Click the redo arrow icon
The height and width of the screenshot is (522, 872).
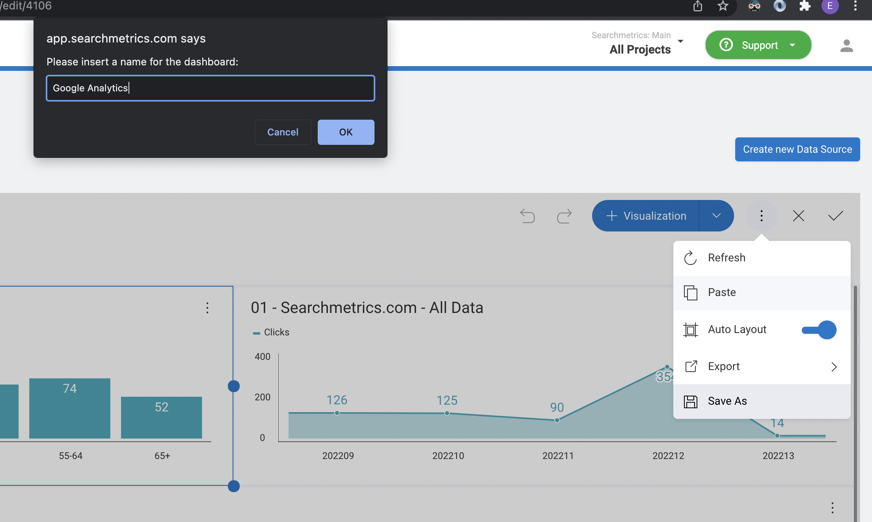(x=564, y=216)
